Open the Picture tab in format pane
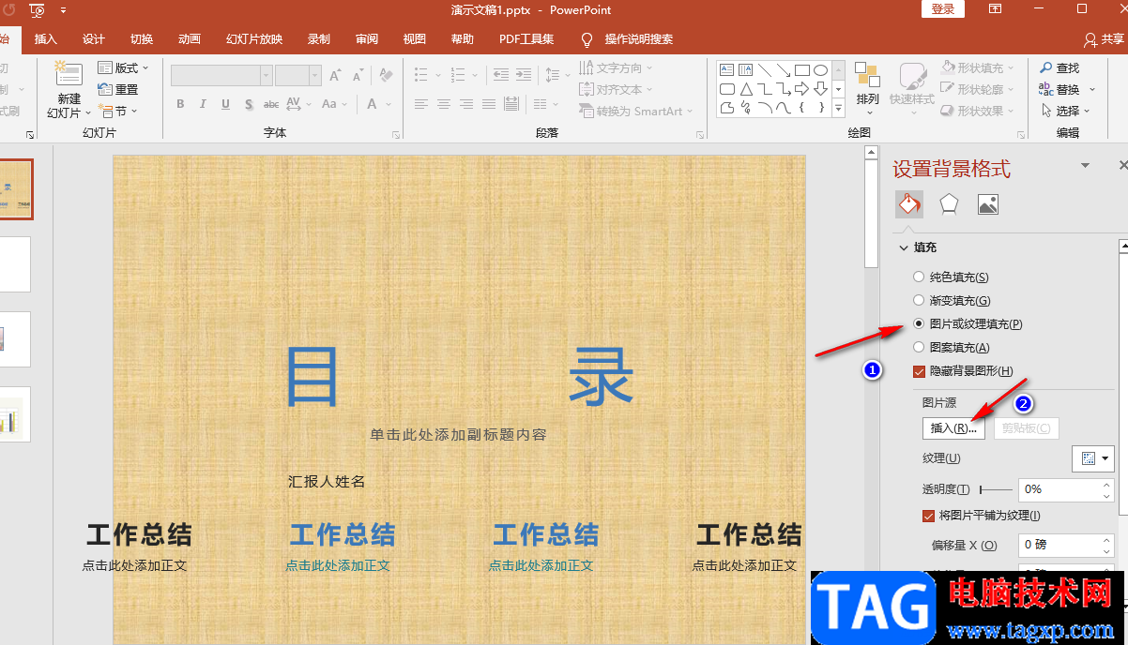 coord(988,203)
